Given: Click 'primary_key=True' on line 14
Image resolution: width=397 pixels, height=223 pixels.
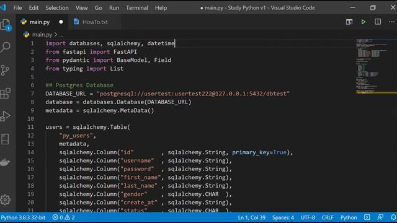Looking at the screenshot, I should point(259,152).
